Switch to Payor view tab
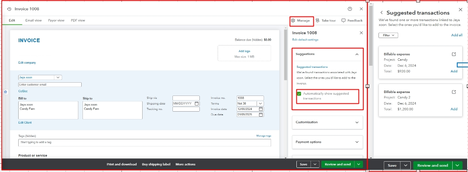Image resolution: width=468 pixels, height=172 pixels. click(x=56, y=21)
